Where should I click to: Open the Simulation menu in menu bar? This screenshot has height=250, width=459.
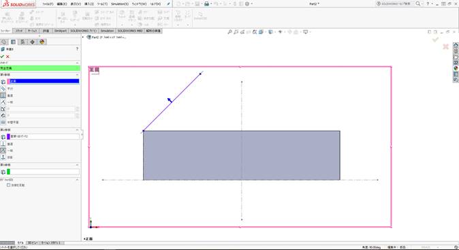(x=120, y=4)
